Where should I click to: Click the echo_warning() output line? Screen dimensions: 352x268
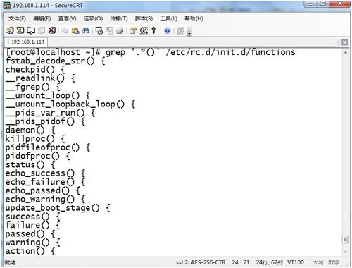tap(45, 200)
